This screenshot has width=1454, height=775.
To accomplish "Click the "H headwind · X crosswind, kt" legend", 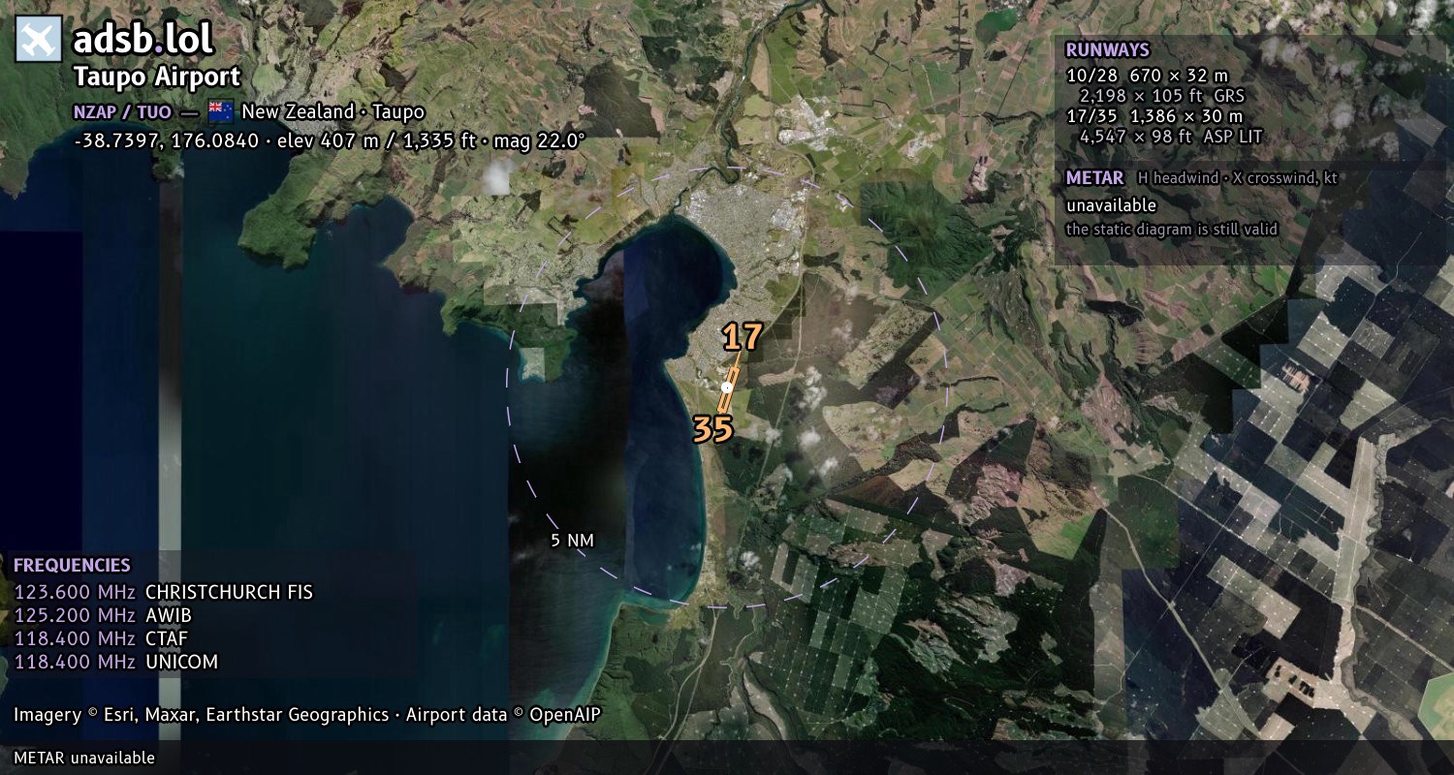I will (x=1238, y=178).
